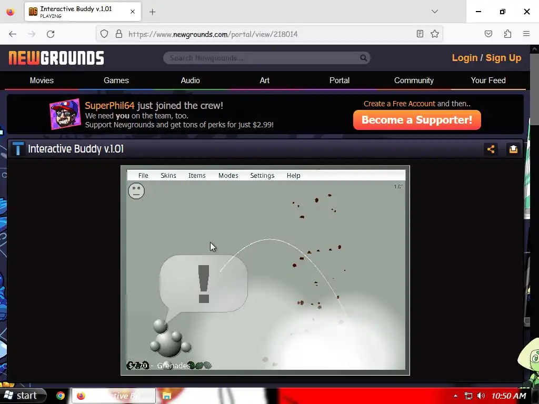539x404 pixels.
Task: Open SuperPhil64 profile link
Action: point(109,105)
